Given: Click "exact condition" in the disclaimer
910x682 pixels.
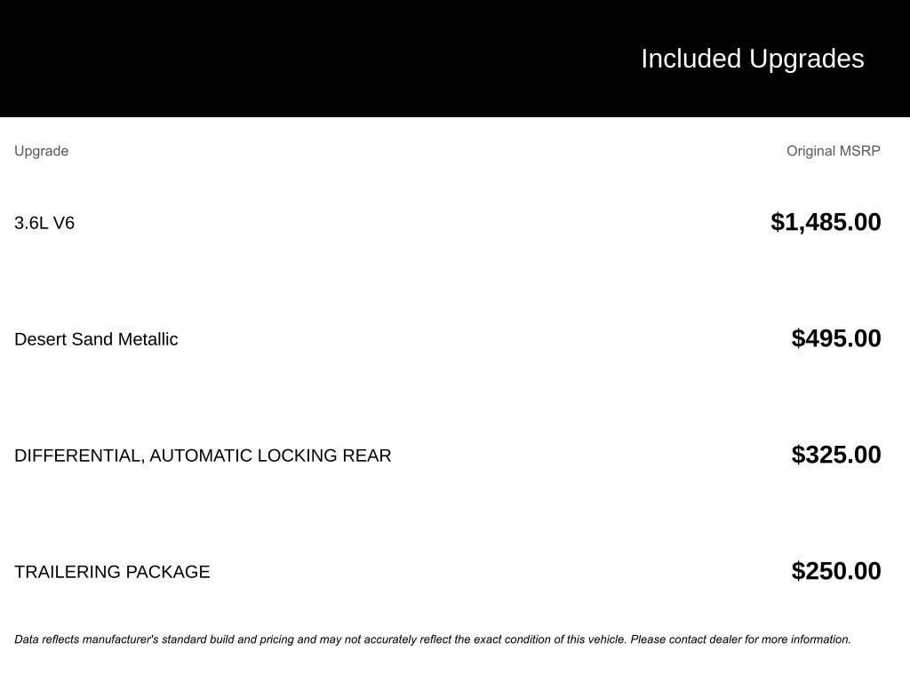Looking at the screenshot, I should point(514,639).
